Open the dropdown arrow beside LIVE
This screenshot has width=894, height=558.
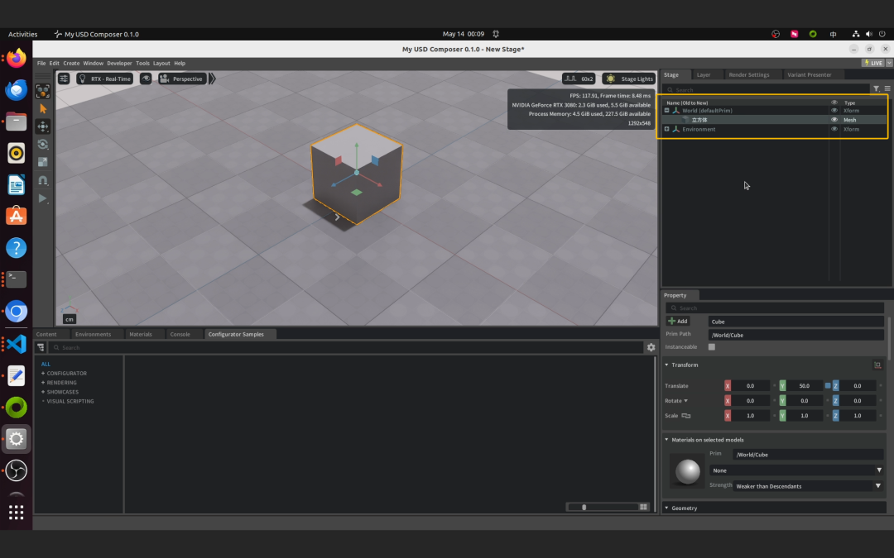[x=889, y=63]
